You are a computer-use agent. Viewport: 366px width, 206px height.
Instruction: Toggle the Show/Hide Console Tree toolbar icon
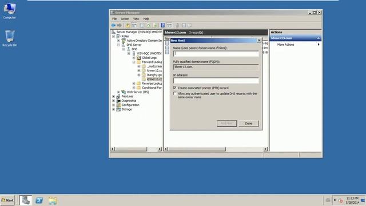[134, 25]
